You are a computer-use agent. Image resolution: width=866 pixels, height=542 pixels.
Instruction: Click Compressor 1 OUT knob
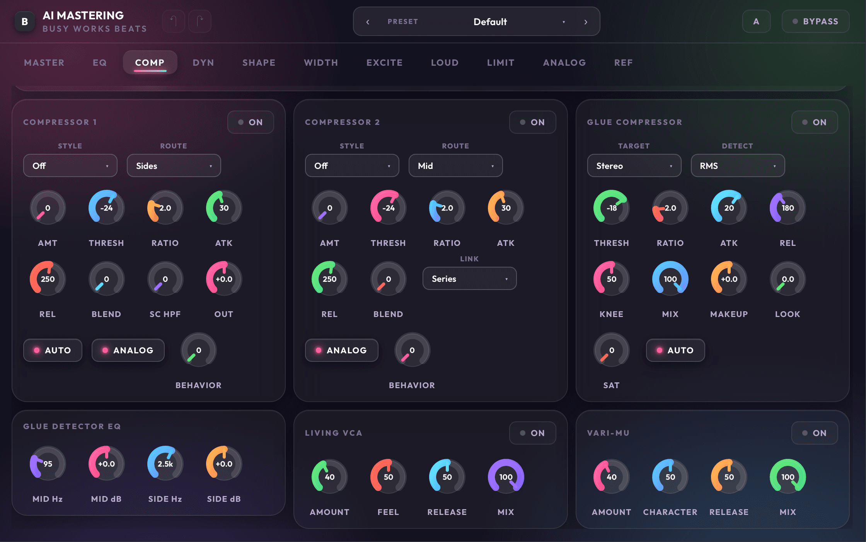(224, 279)
